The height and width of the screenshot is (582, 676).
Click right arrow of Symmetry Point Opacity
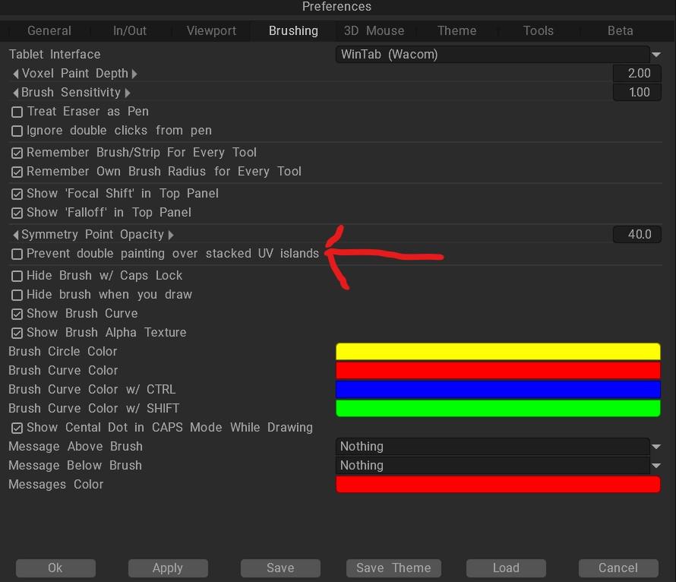click(x=171, y=235)
